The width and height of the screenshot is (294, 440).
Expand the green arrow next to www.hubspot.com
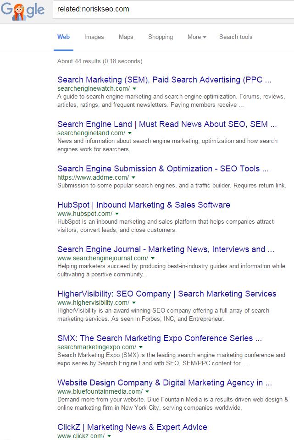(x=117, y=214)
